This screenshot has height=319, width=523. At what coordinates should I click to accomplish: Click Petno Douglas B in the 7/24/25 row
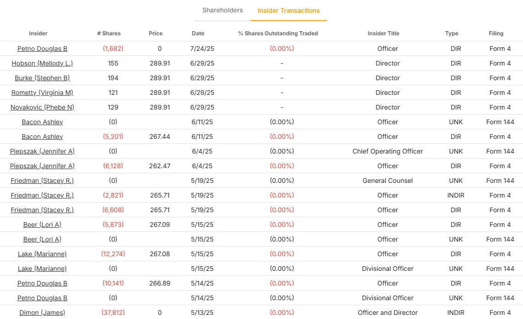click(42, 49)
